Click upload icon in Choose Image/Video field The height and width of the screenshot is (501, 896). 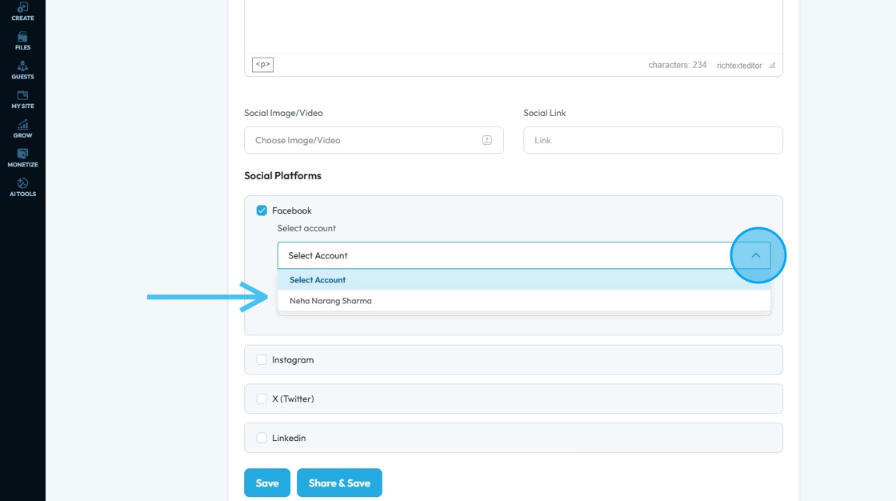click(486, 140)
